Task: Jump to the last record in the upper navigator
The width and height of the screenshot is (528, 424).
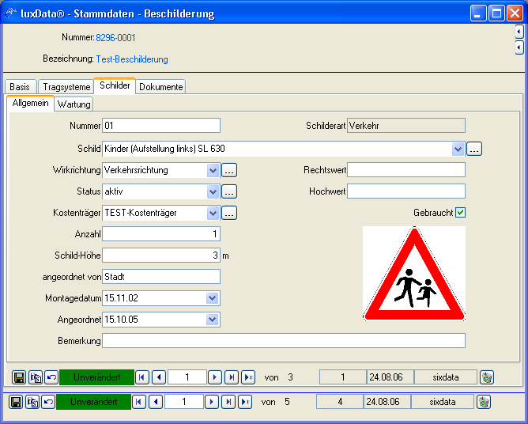Action: coord(248,377)
